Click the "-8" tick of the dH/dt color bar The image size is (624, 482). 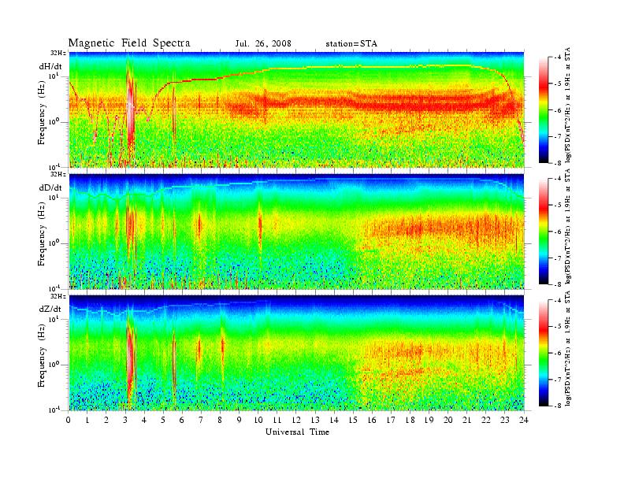point(558,162)
